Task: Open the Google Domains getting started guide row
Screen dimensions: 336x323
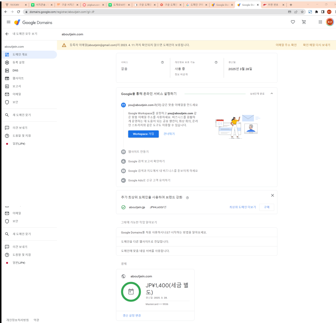Action: 196,232
